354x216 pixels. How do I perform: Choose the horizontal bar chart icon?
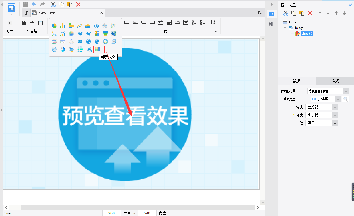[x=71, y=26]
